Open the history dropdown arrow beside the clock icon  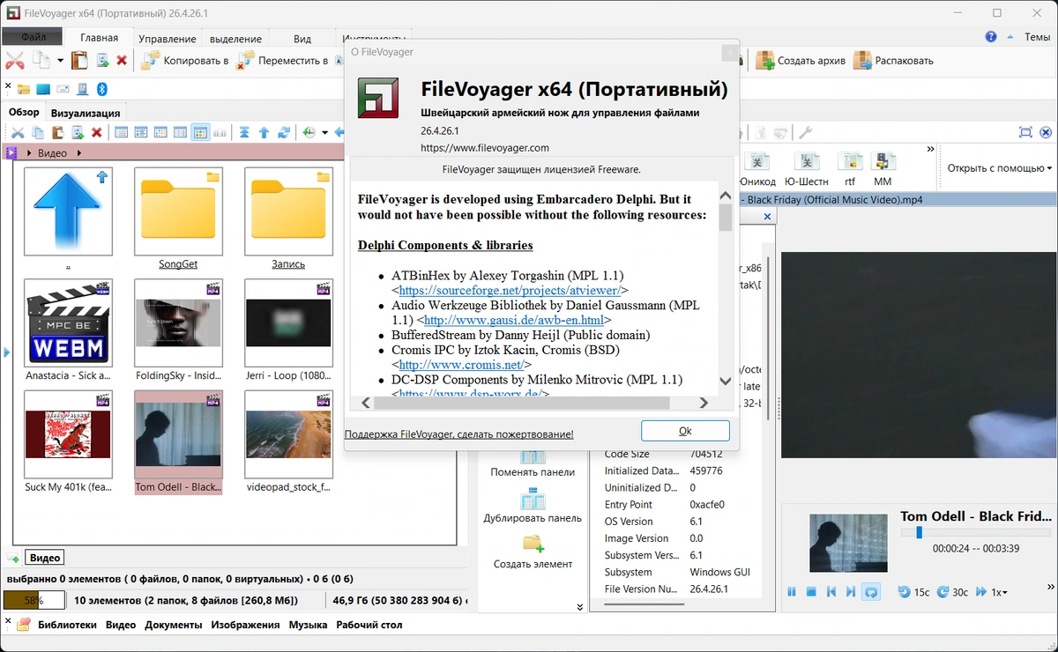[324, 133]
